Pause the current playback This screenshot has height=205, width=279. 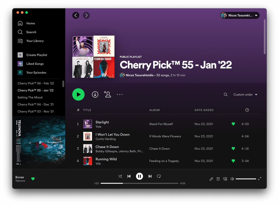click(139, 176)
